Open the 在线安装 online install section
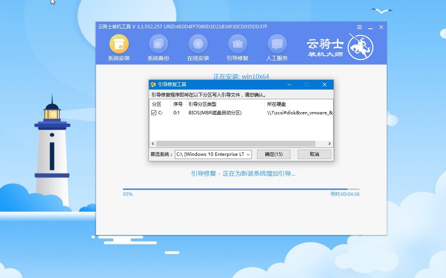The width and height of the screenshot is (446, 278). click(198, 48)
